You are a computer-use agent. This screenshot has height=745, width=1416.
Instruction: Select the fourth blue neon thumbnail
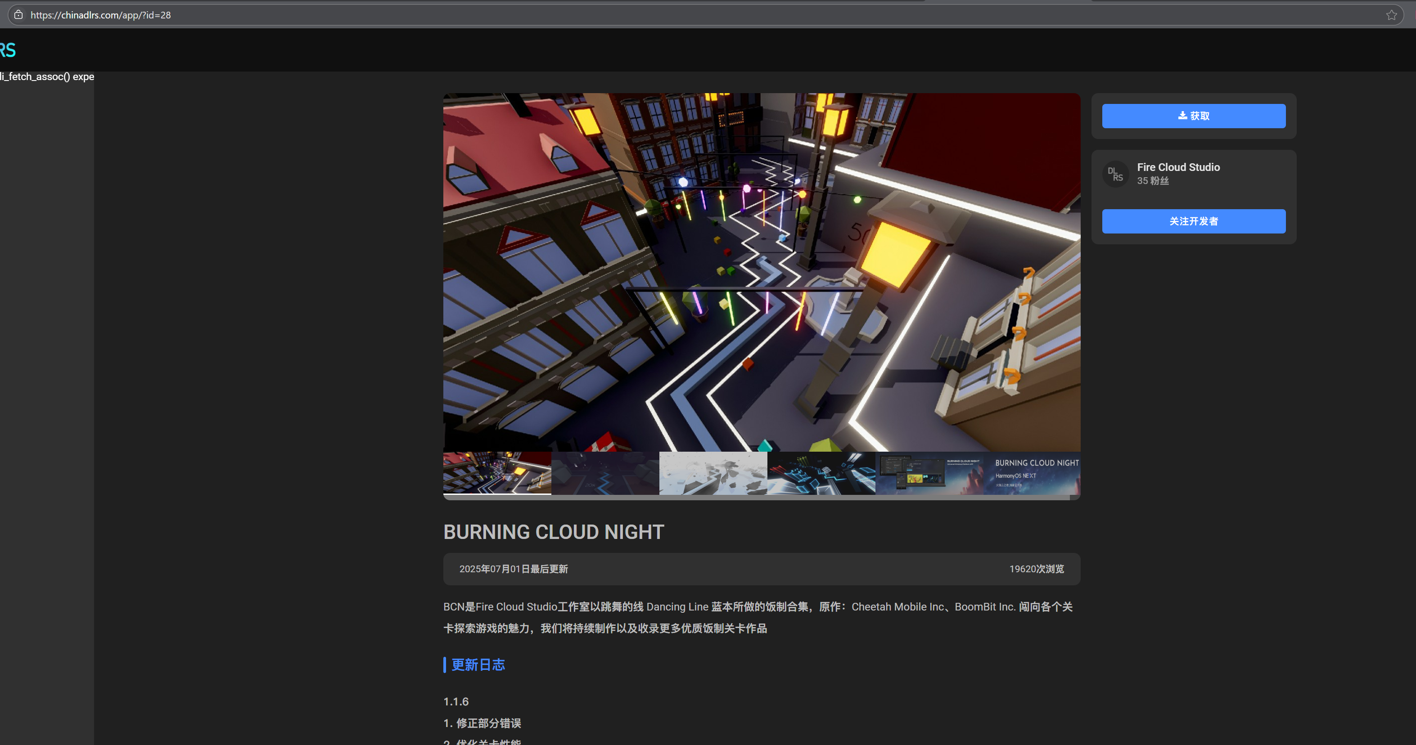[x=821, y=473]
